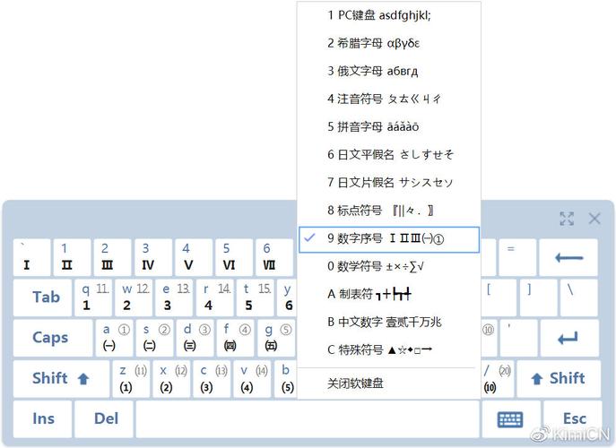The image size is (616, 448).
Task: Click the g key with ㈤
Action: [x=276, y=338]
